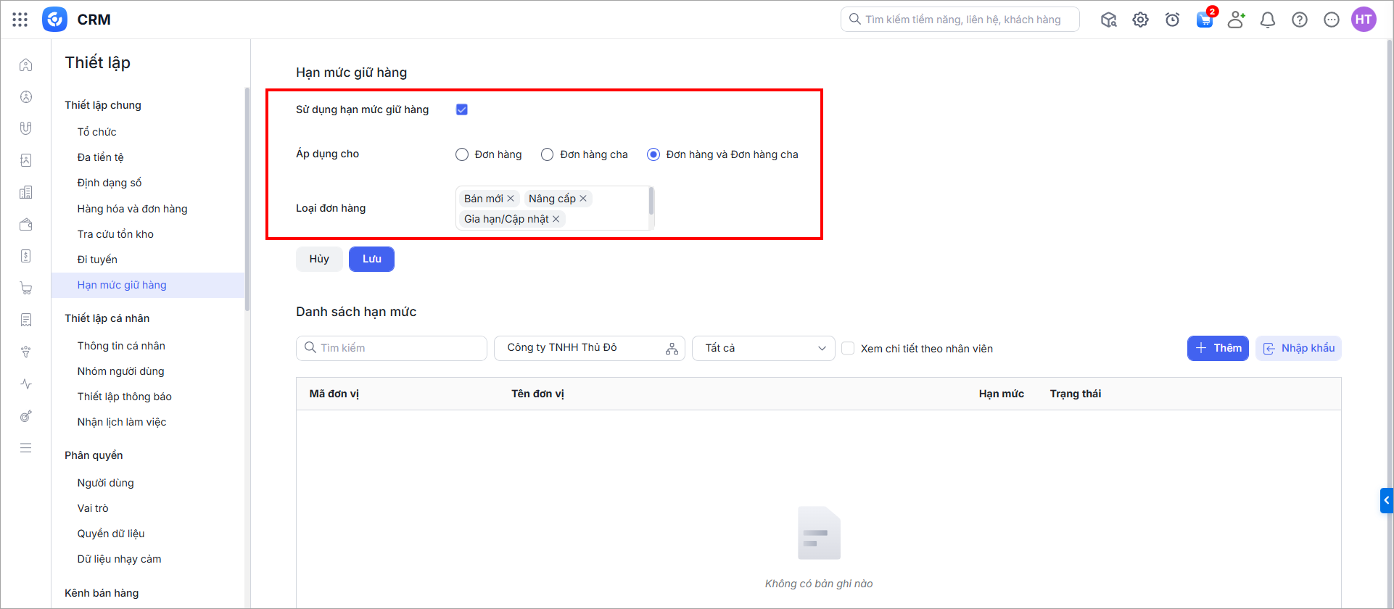Click the 'Lưu' save button
This screenshot has height=609, width=1394.
tap(371, 260)
